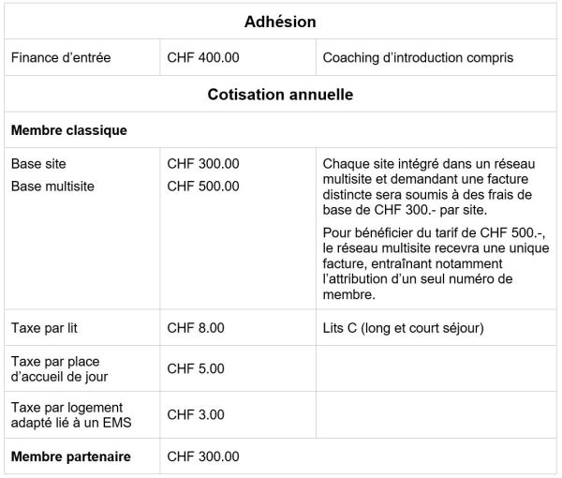Viewport: 562px width, 478px height.
Task: Click the Taxe par logement adapté label
Action: click(x=71, y=414)
